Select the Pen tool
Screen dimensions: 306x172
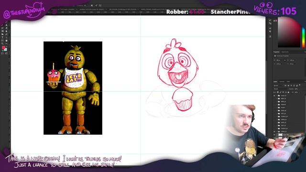click(6, 34)
